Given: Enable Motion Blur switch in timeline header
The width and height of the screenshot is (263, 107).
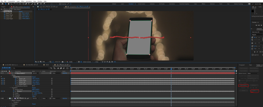Looking at the screenshot, I should pyautogui.click(x=64, y=68).
